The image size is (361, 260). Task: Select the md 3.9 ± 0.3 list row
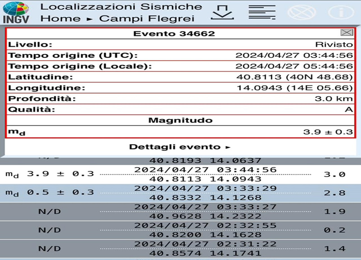[180, 175]
